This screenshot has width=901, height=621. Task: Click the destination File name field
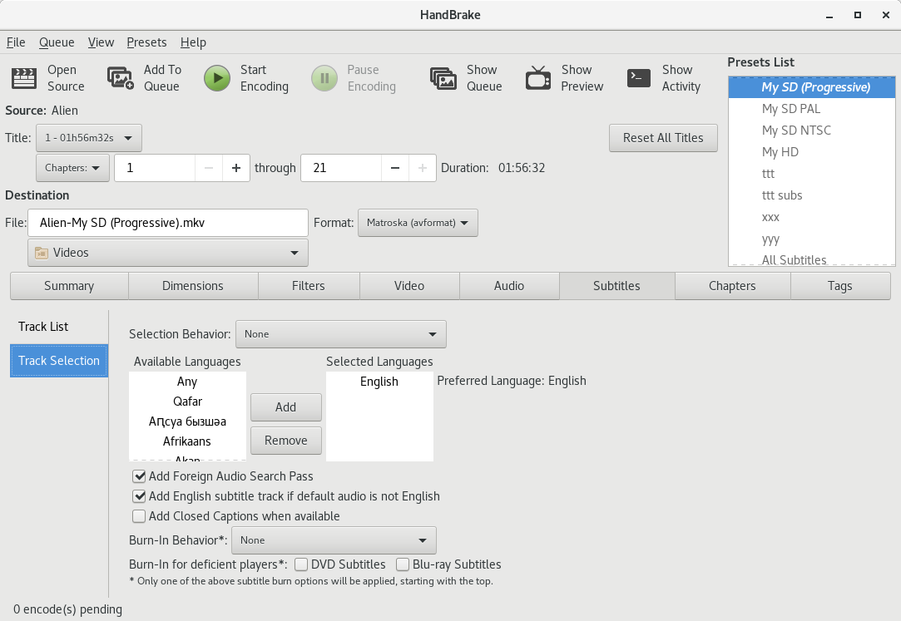168,223
